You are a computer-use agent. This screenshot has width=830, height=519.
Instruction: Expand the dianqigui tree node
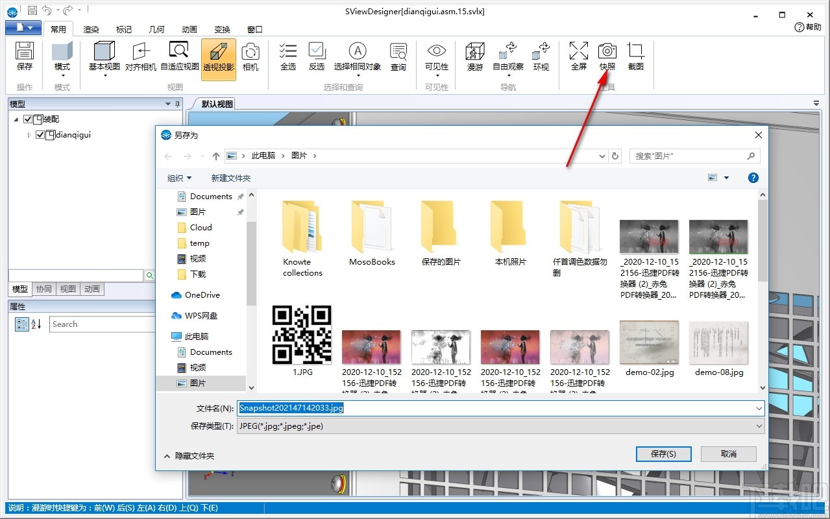coord(28,134)
